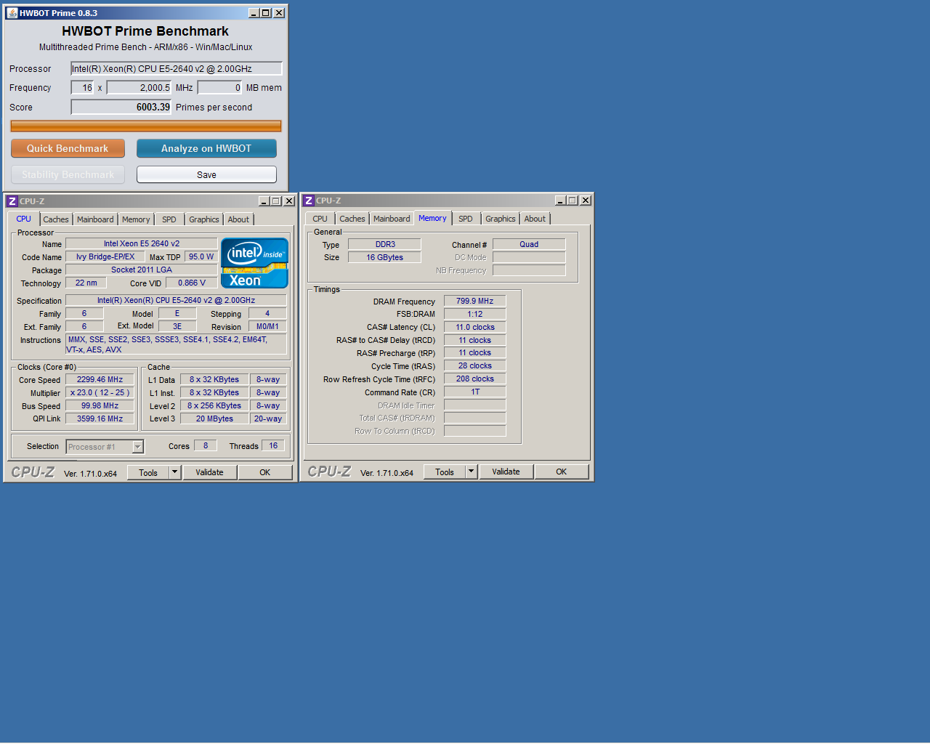Click DRAM Frequency value 799.9 MHz
930x744 pixels.
(475, 301)
